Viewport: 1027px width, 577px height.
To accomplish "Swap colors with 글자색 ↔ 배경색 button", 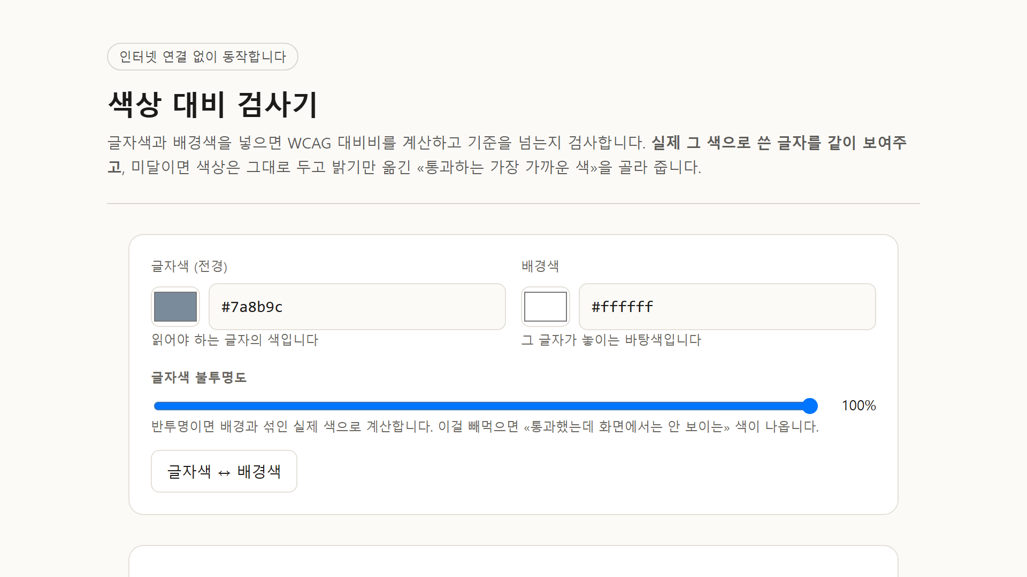I will pyautogui.click(x=224, y=471).
